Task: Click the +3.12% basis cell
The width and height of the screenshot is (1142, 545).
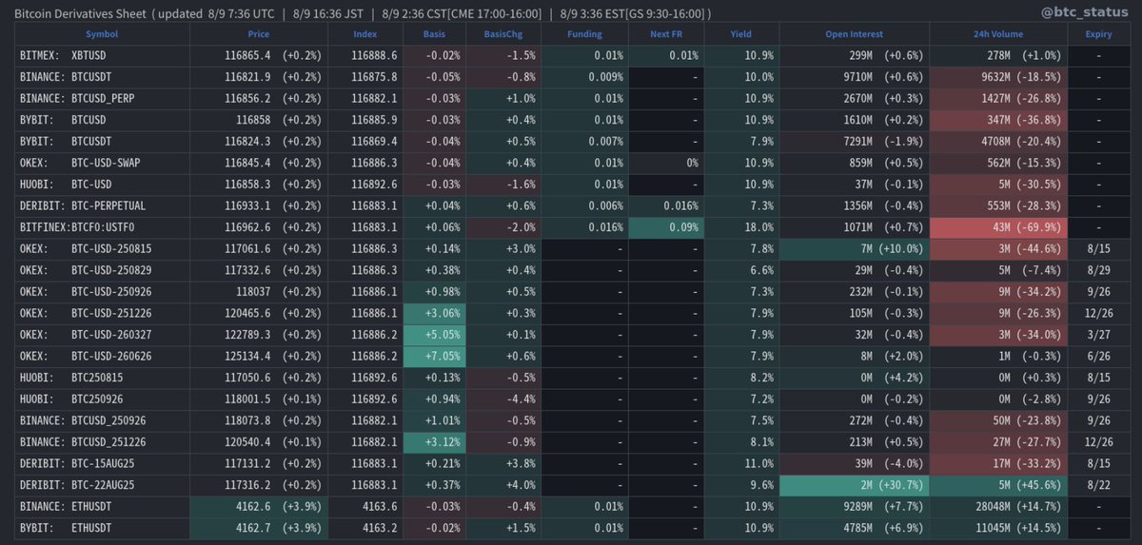Action: [434, 442]
